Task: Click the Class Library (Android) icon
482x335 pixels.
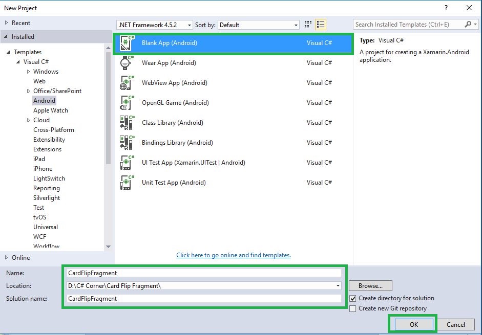Action: [x=127, y=123]
